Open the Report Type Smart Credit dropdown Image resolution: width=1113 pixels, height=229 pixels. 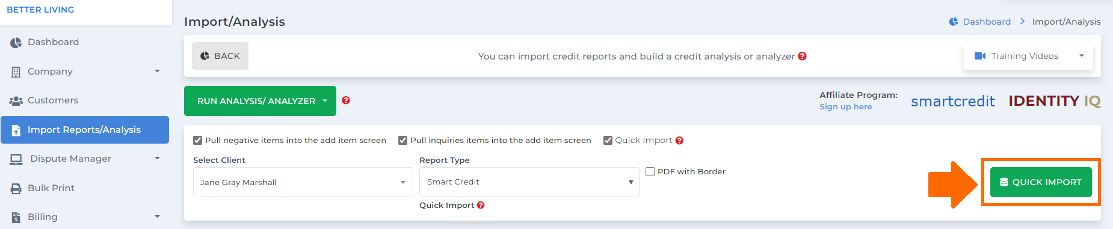click(529, 182)
